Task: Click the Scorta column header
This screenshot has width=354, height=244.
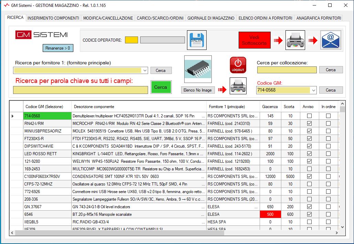Action: (290, 107)
